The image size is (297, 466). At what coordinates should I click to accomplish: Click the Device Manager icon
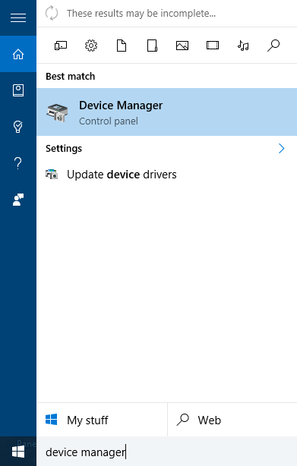(x=57, y=112)
